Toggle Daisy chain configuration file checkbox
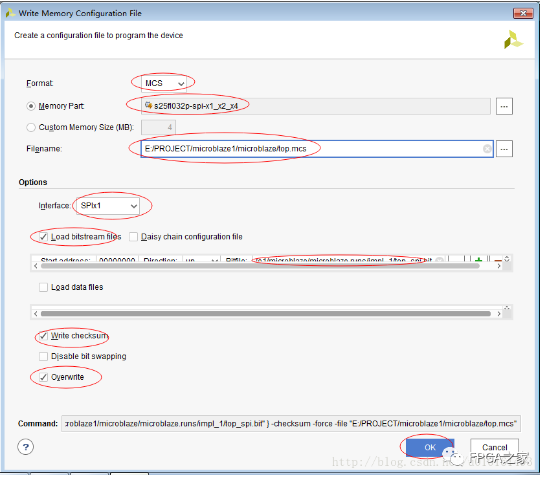 (x=133, y=237)
